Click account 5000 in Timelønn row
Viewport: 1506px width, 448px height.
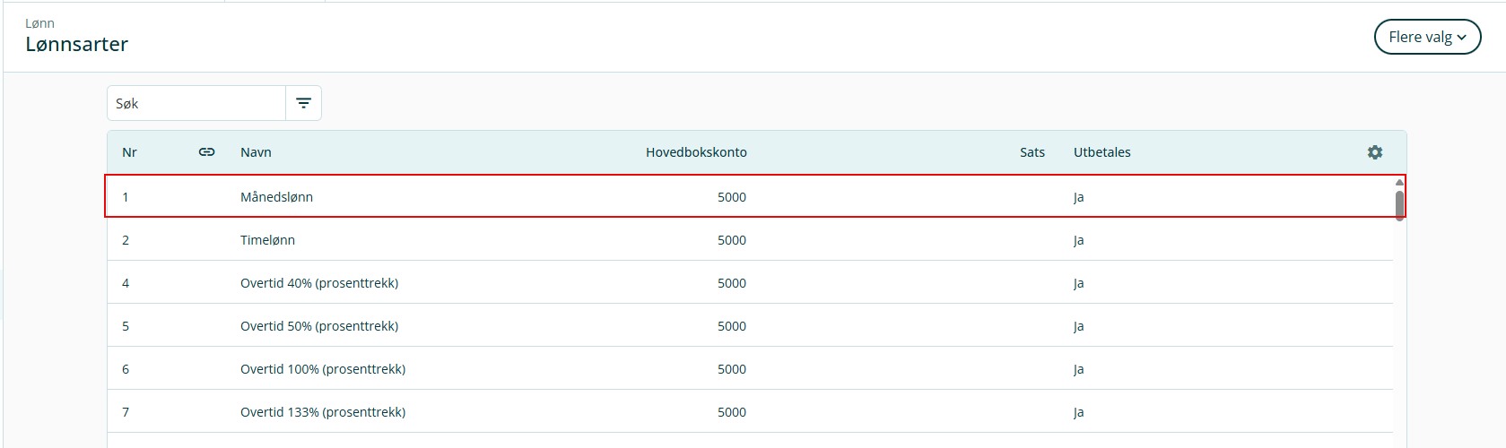tap(731, 240)
